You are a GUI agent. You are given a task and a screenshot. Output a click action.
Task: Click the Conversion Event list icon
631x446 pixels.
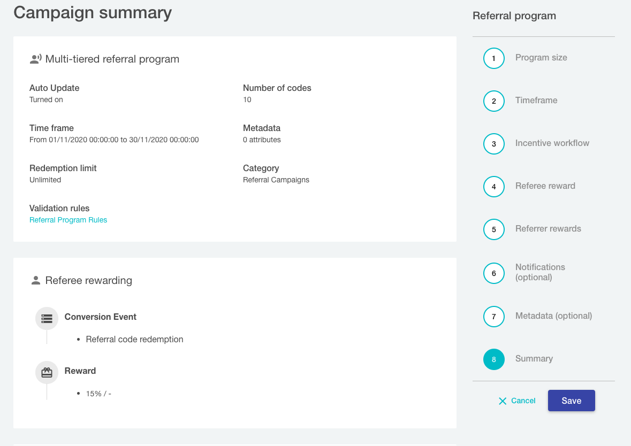coord(47,319)
